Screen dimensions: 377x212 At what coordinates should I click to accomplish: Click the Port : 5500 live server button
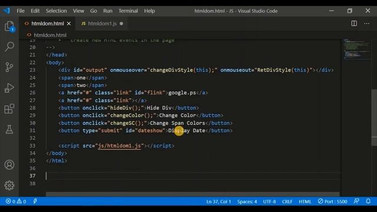(332, 201)
